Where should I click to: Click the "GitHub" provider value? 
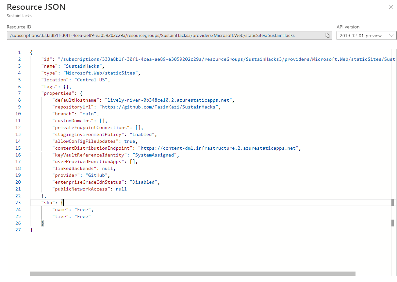(x=97, y=175)
